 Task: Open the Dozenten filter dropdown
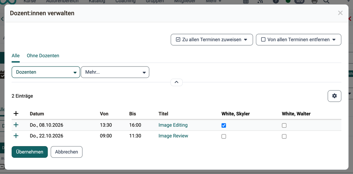pos(46,72)
